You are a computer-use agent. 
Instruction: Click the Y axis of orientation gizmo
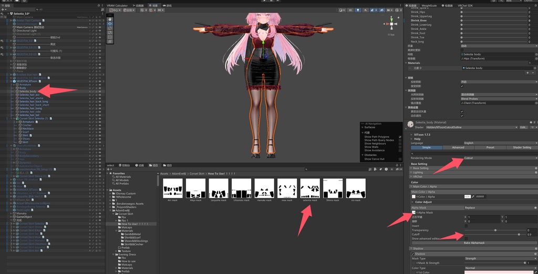tap(391, 19)
